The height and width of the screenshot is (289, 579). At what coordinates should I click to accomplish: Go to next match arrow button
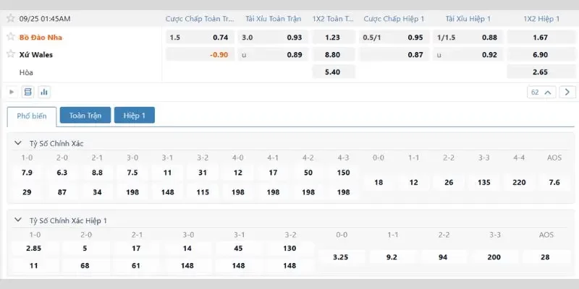pos(567,92)
